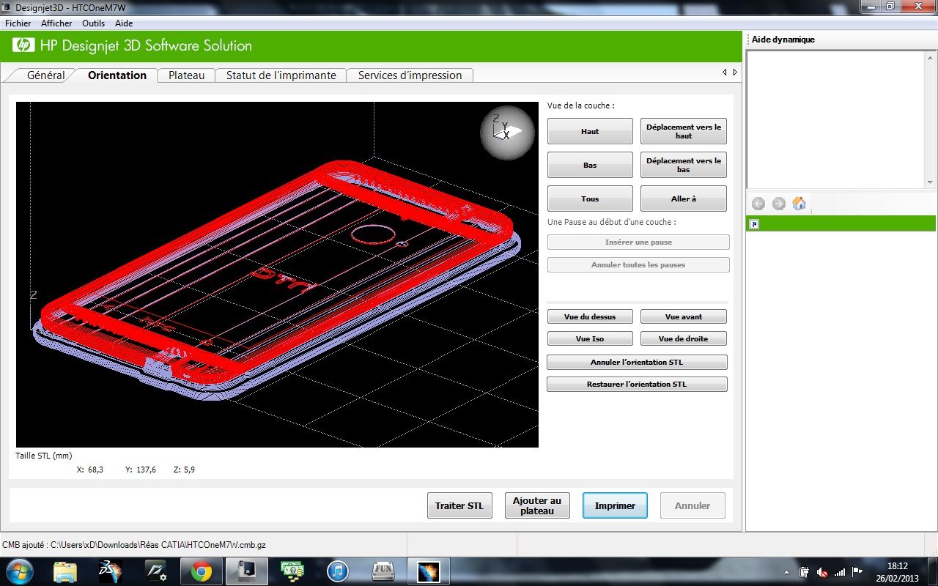Switch to the Général tab
This screenshot has height=586, width=938.
coord(45,75)
